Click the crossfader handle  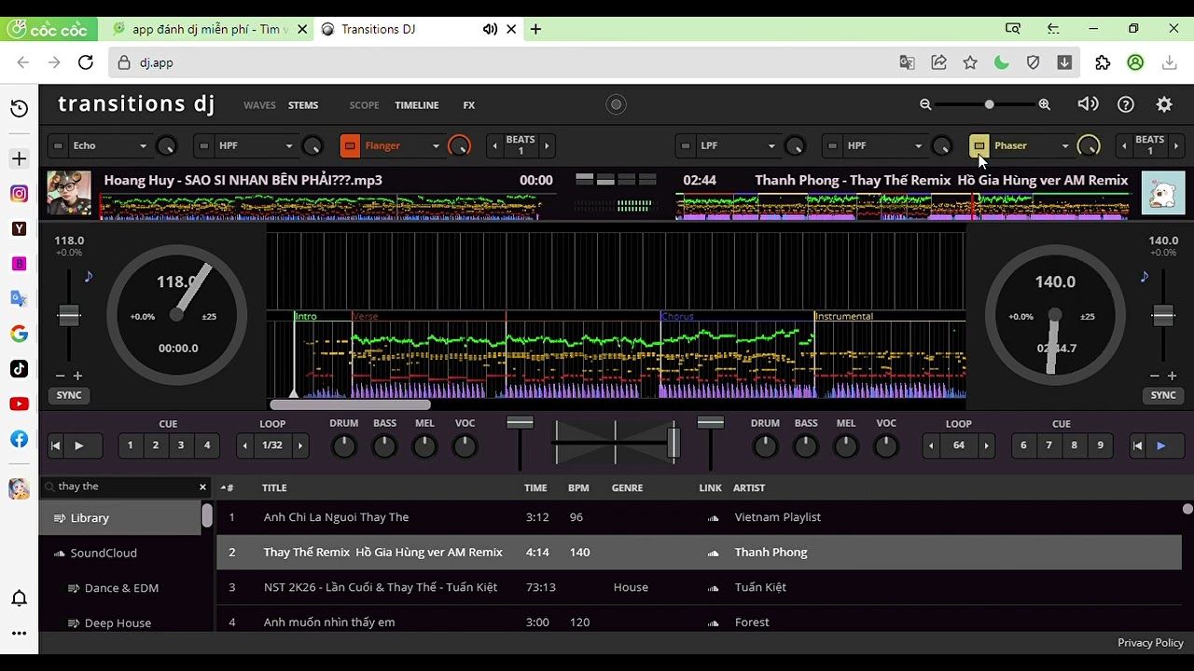pyautogui.click(x=673, y=443)
